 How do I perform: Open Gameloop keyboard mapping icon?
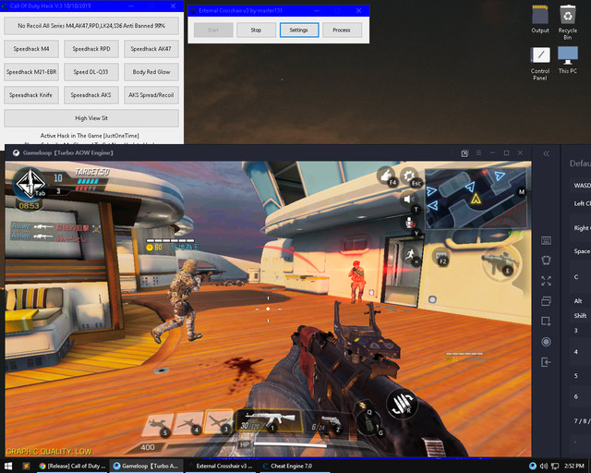click(x=546, y=240)
